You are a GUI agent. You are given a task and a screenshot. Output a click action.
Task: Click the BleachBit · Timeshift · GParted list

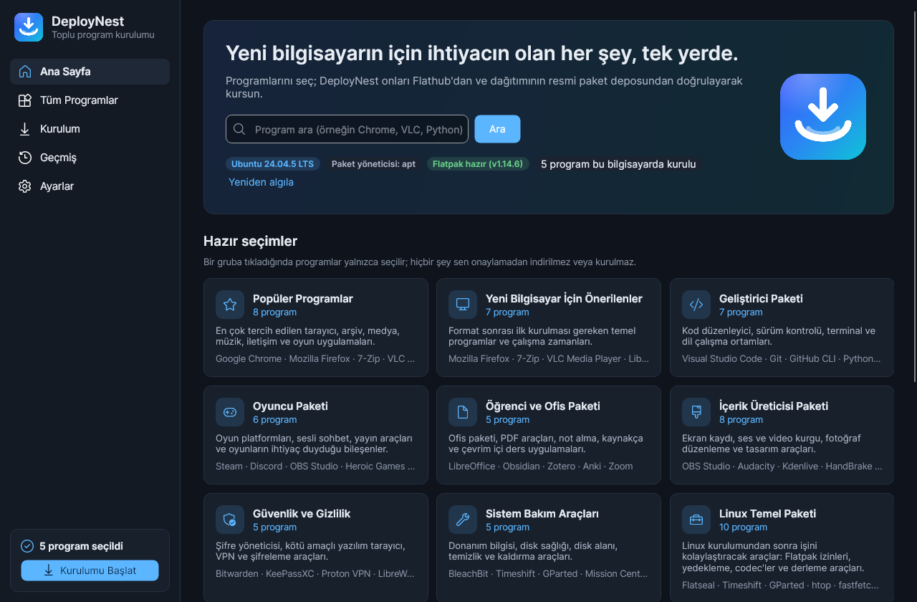[548, 574]
